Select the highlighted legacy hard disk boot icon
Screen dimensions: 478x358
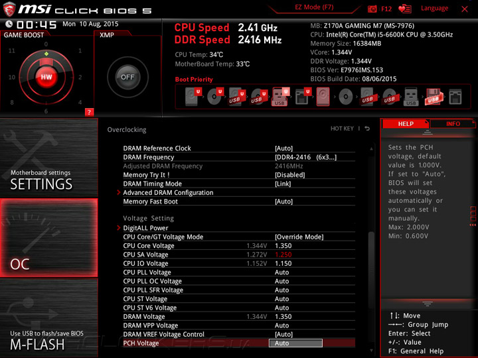point(323,97)
